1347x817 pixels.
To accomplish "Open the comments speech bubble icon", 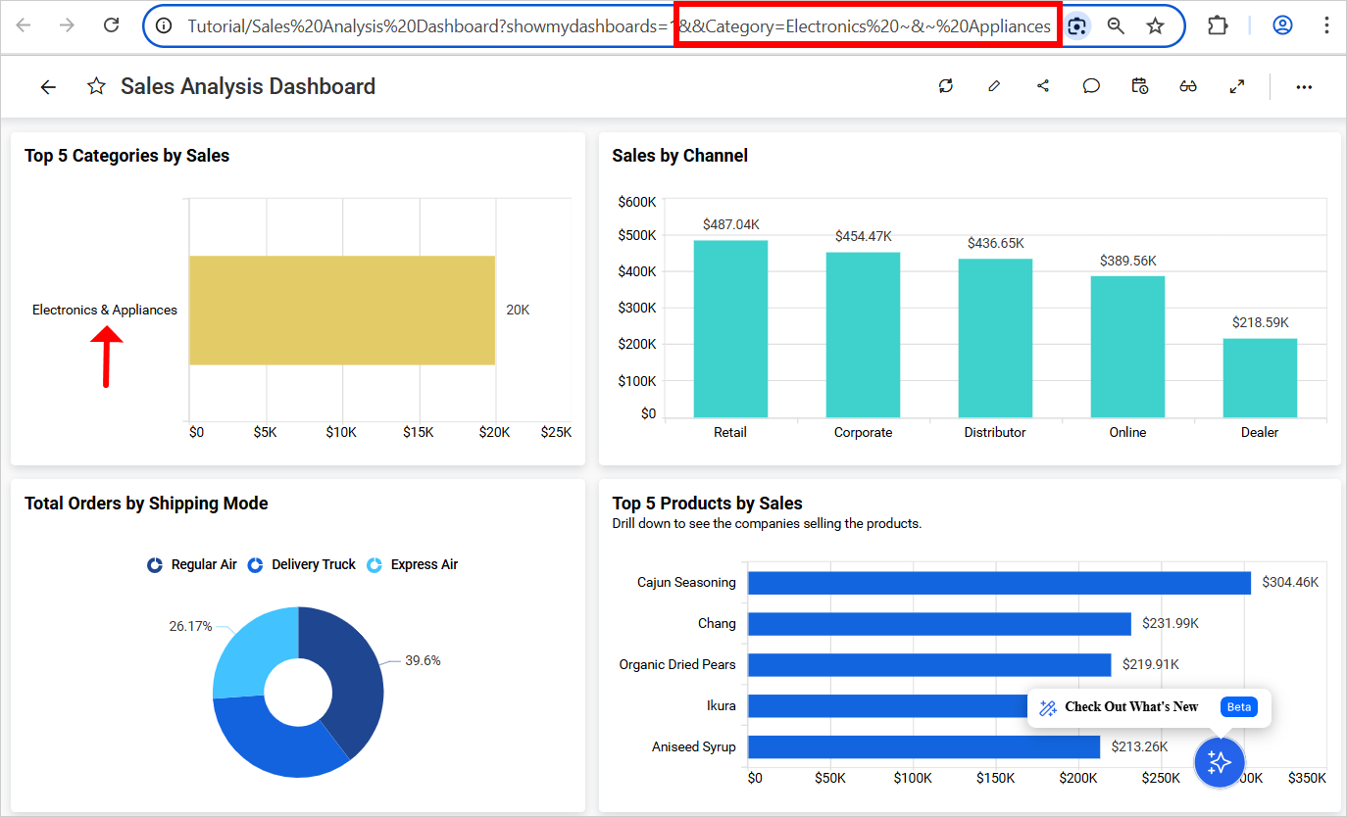I will click(1091, 86).
